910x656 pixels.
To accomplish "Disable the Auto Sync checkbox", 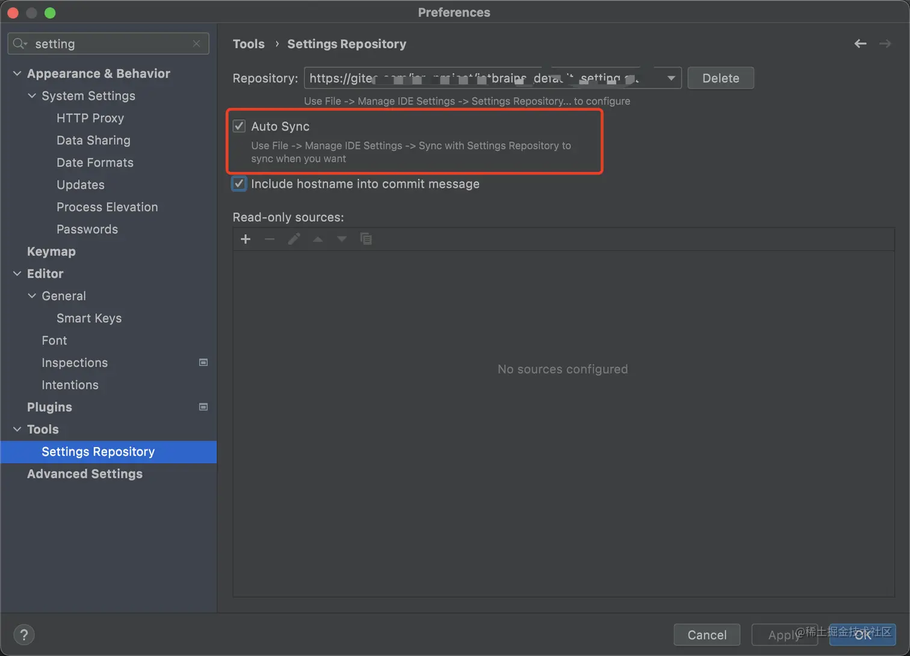I will (240, 126).
